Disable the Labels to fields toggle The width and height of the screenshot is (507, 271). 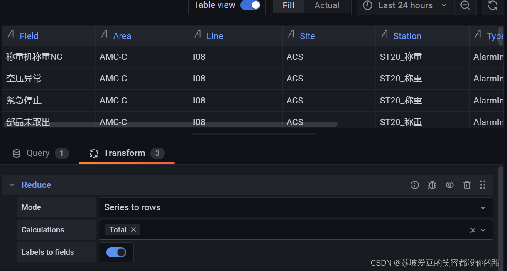(116, 252)
